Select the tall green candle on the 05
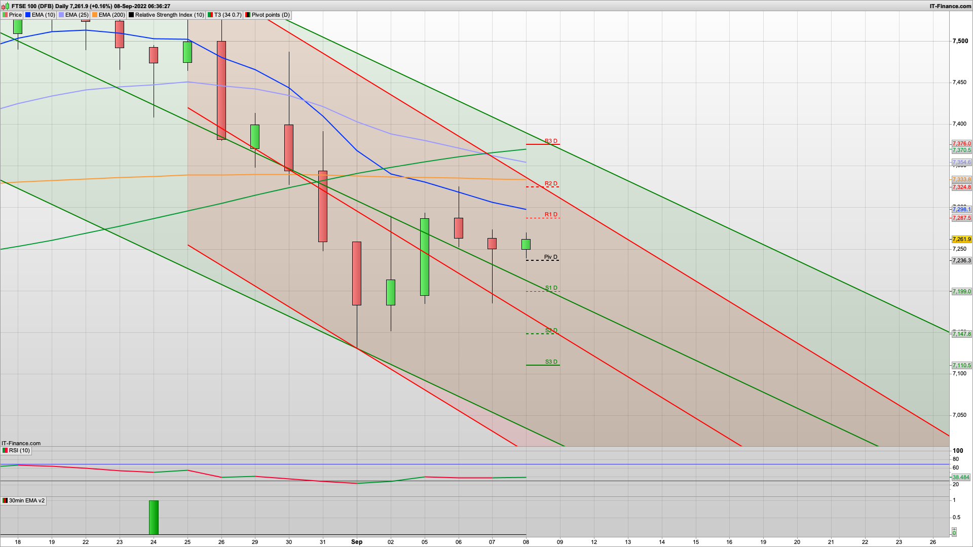This screenshot has height=547, width=973. 425,257
